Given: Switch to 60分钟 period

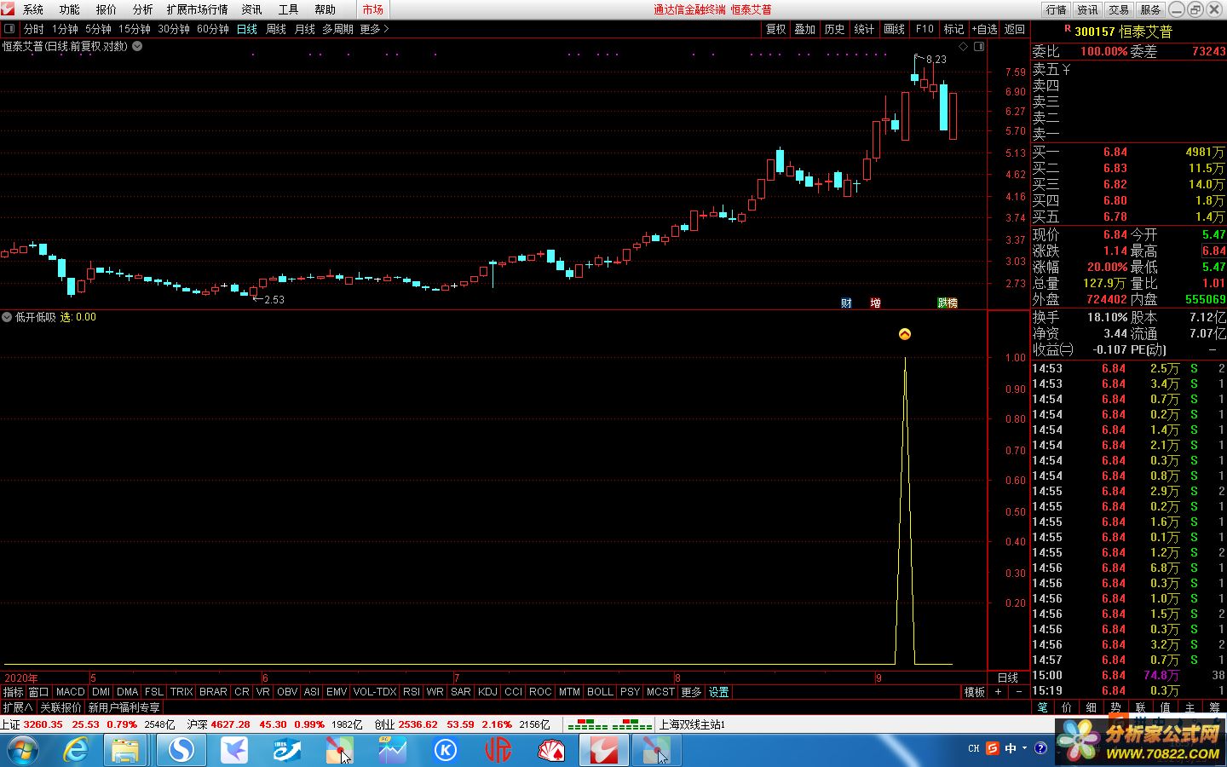Looking at the screenshot, I should [x=213, y=29].
